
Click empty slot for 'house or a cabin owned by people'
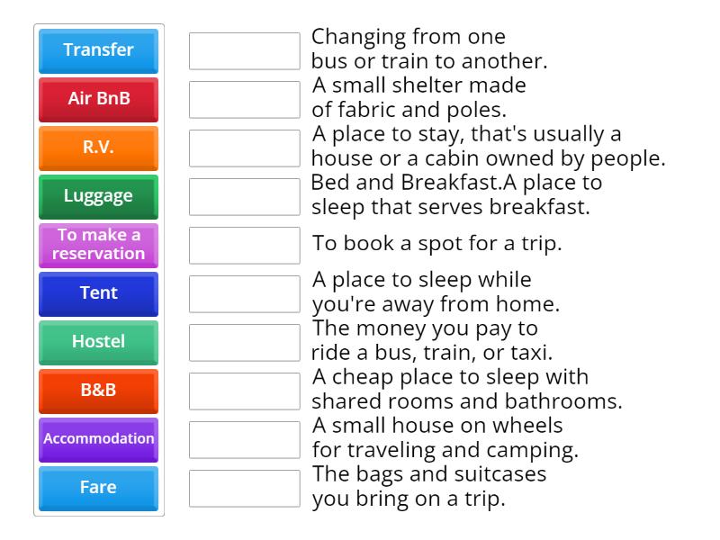click(x=245, y=148)
